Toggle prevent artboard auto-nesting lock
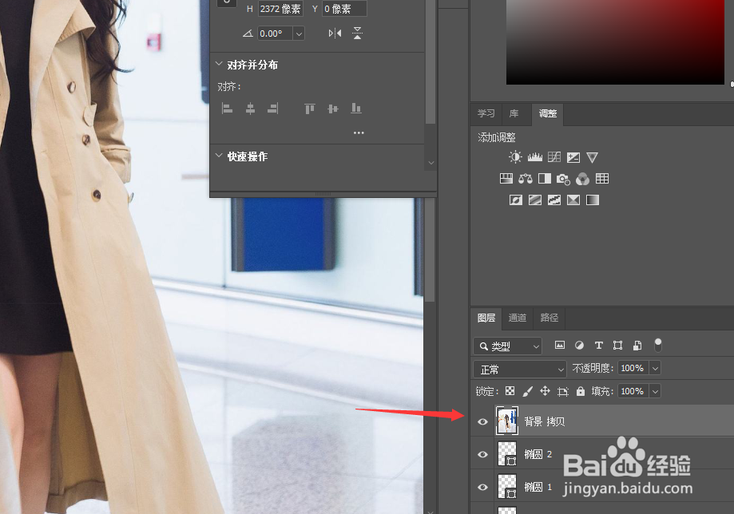 click(x=562, y=391)
